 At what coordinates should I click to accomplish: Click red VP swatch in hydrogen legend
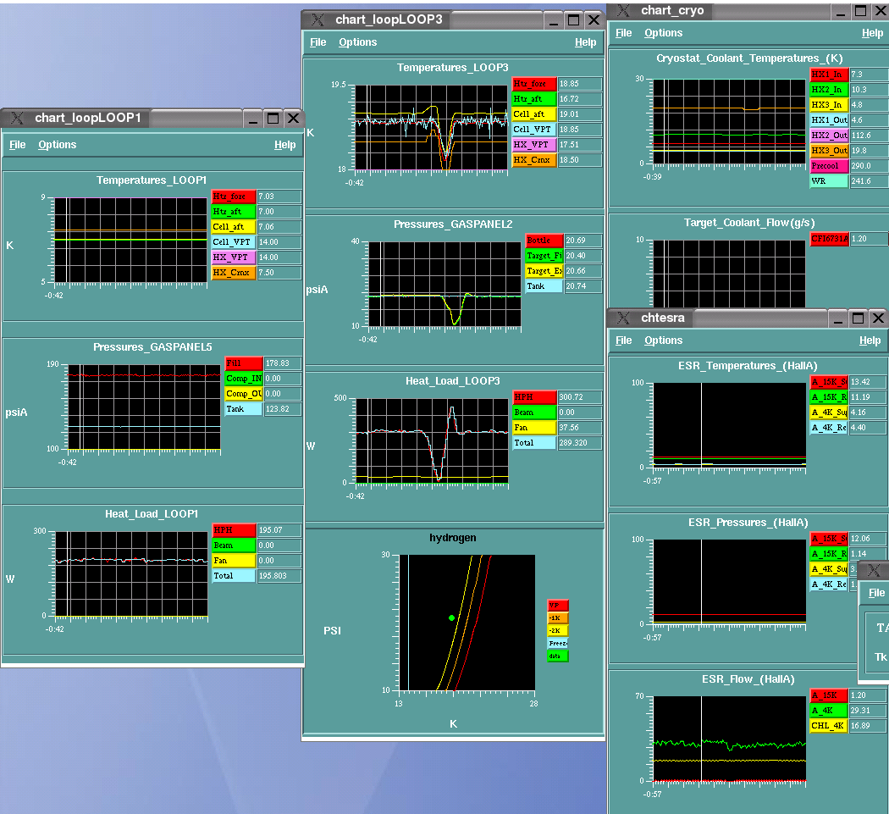[x=558, y=606]
